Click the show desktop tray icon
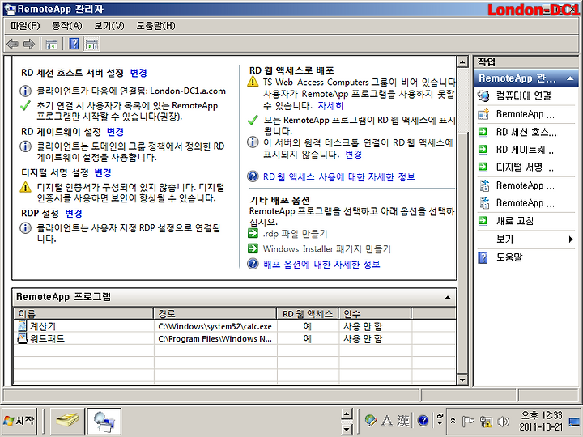This screenshot has width=583, height=437. [x=575, y=422]
